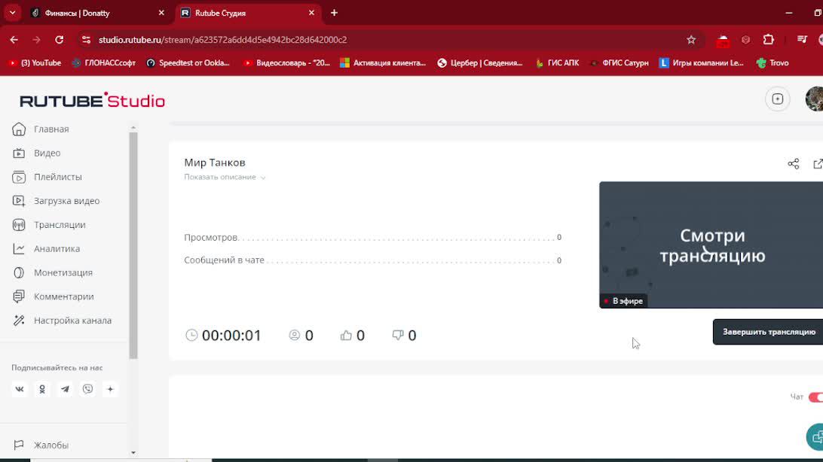Go to Плейлисты in sidebar
The height and width of the screenshot is (462, 823).
tap(58, 177)
